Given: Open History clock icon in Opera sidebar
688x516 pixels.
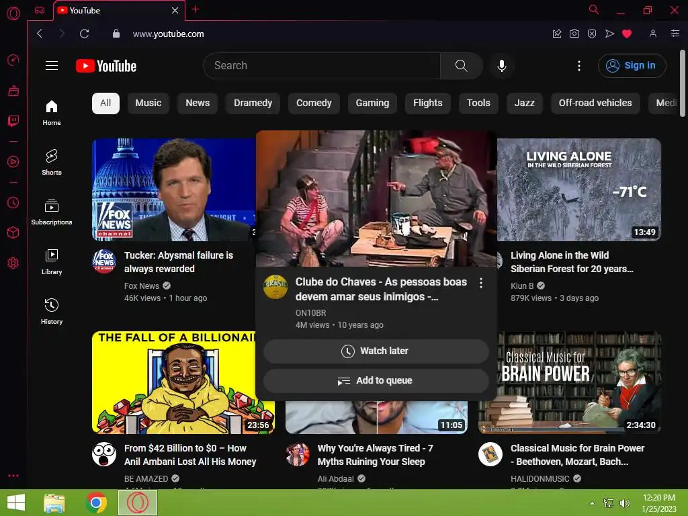Looking at the screenshot, I should point(13,203).
